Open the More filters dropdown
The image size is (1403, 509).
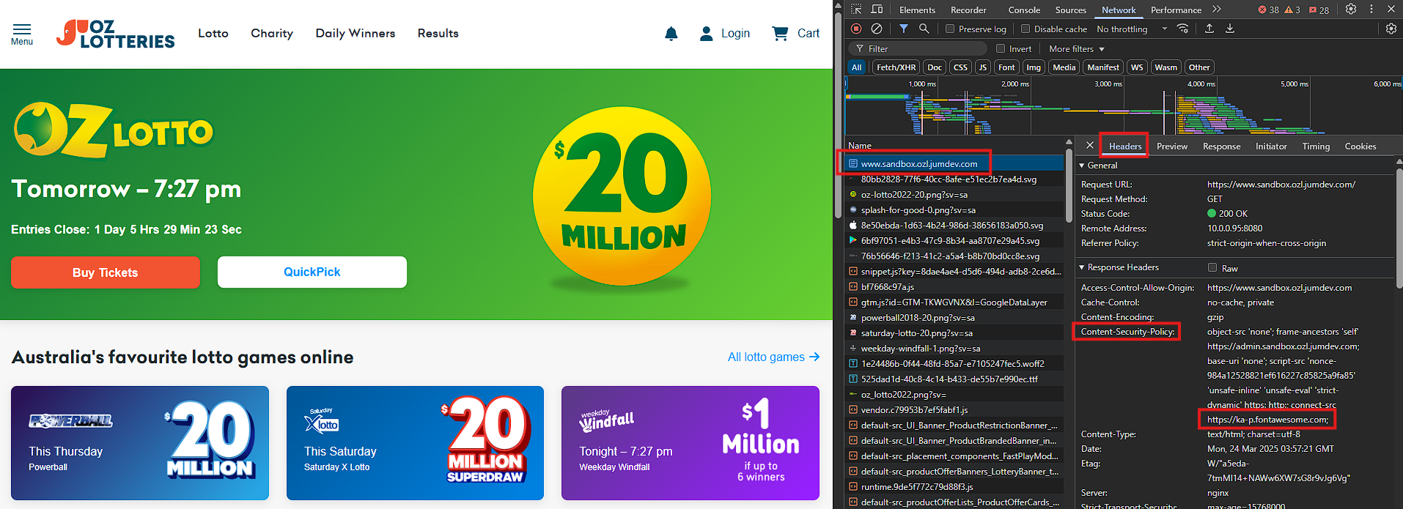click(1077, 48)
